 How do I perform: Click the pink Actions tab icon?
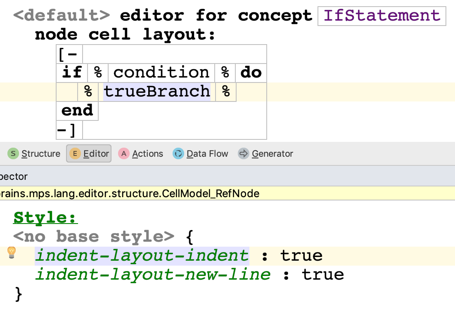(123, 153)
